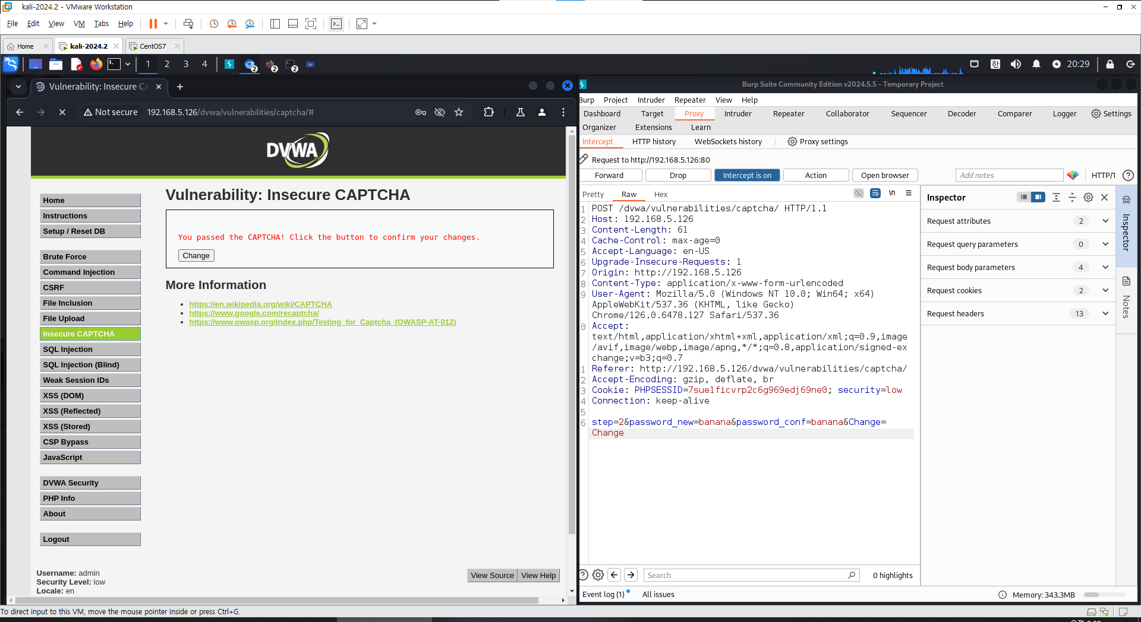This screenshot has width=1141, height=622.
Task: Collapse all Inspector sections icon
Action: [x=1072, y=198]
